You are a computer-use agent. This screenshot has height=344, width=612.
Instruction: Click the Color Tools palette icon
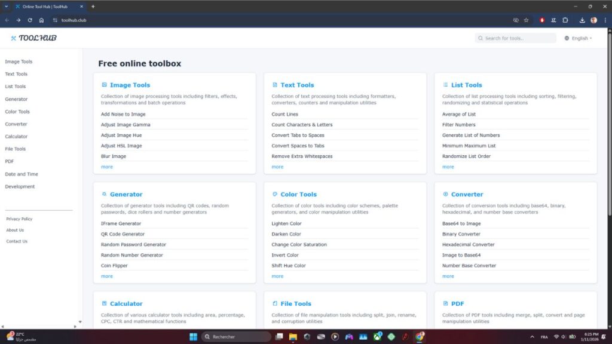pos(274,194)
